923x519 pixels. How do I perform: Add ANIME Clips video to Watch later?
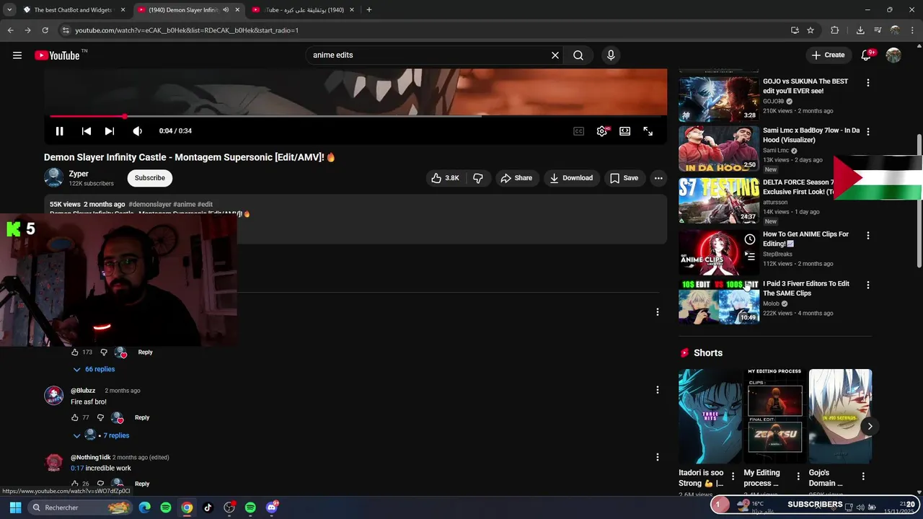(x=750, y=239)
